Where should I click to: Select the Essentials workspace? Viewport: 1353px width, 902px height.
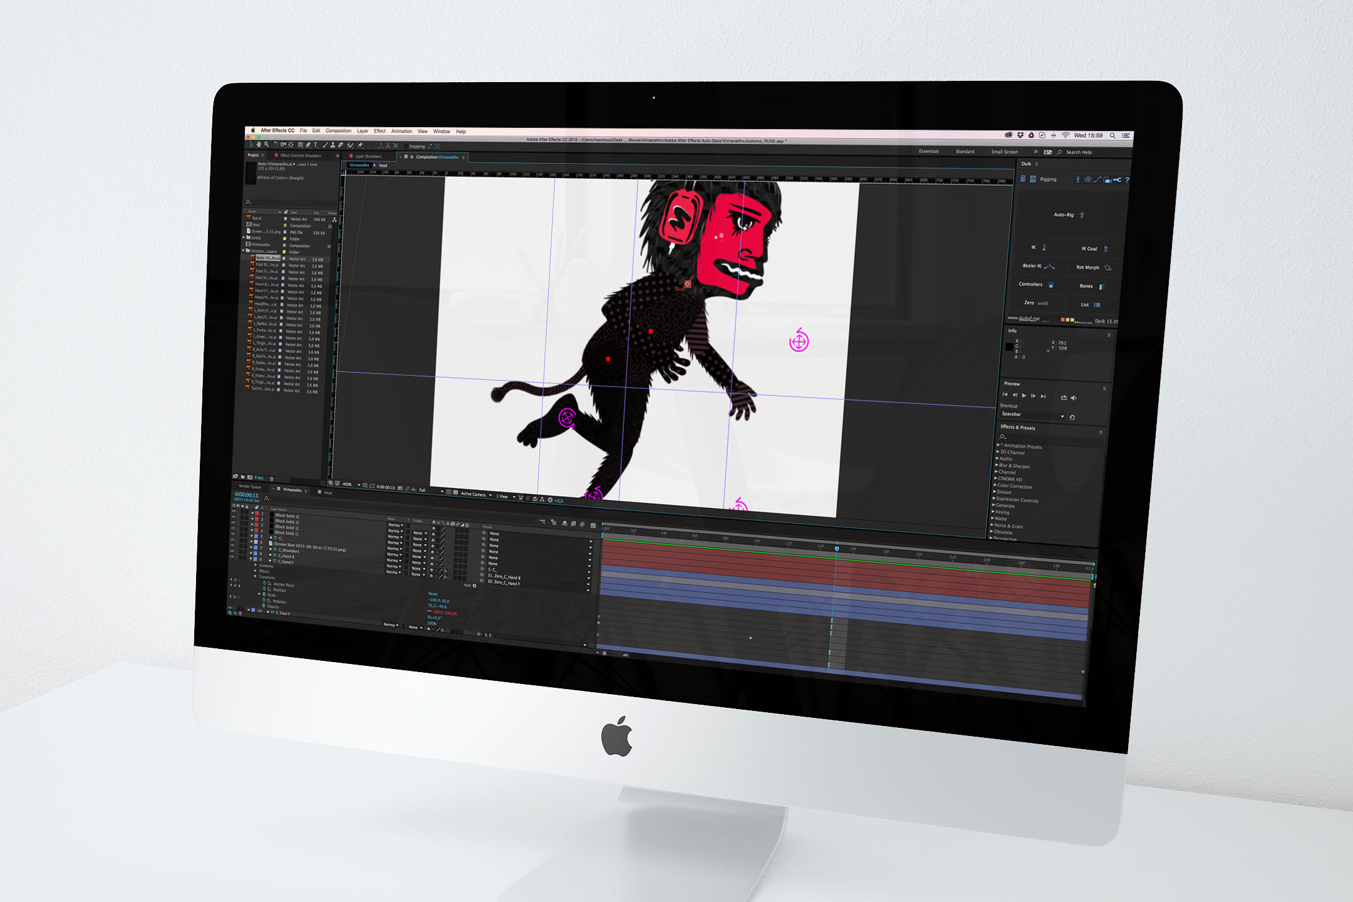[929, 151]
